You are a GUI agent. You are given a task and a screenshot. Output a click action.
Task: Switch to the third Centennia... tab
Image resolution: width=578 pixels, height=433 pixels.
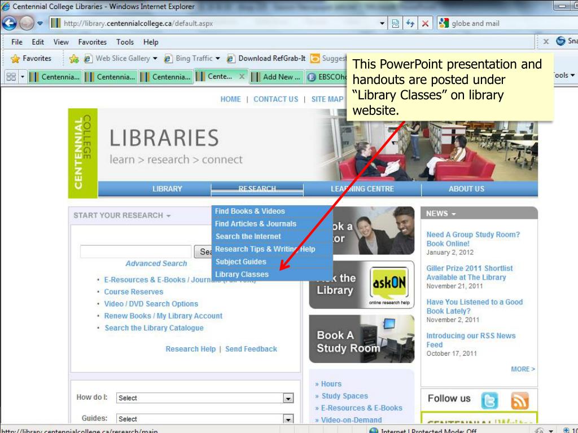point(165,77)
